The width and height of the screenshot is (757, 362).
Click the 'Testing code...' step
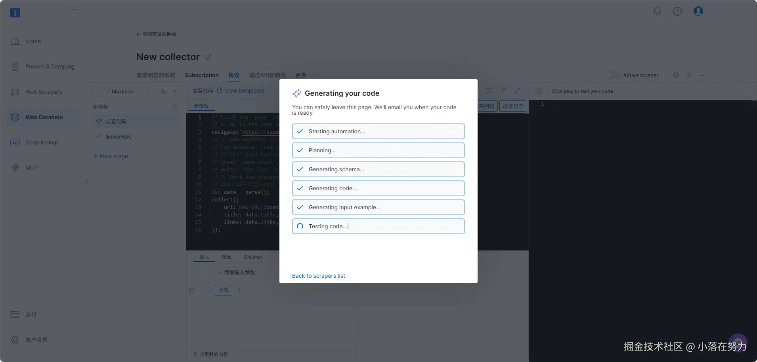[x=378, y=226]
